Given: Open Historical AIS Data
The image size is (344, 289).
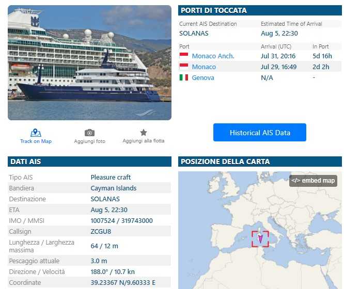Looking at the screenshot, I should click(259, 133).
